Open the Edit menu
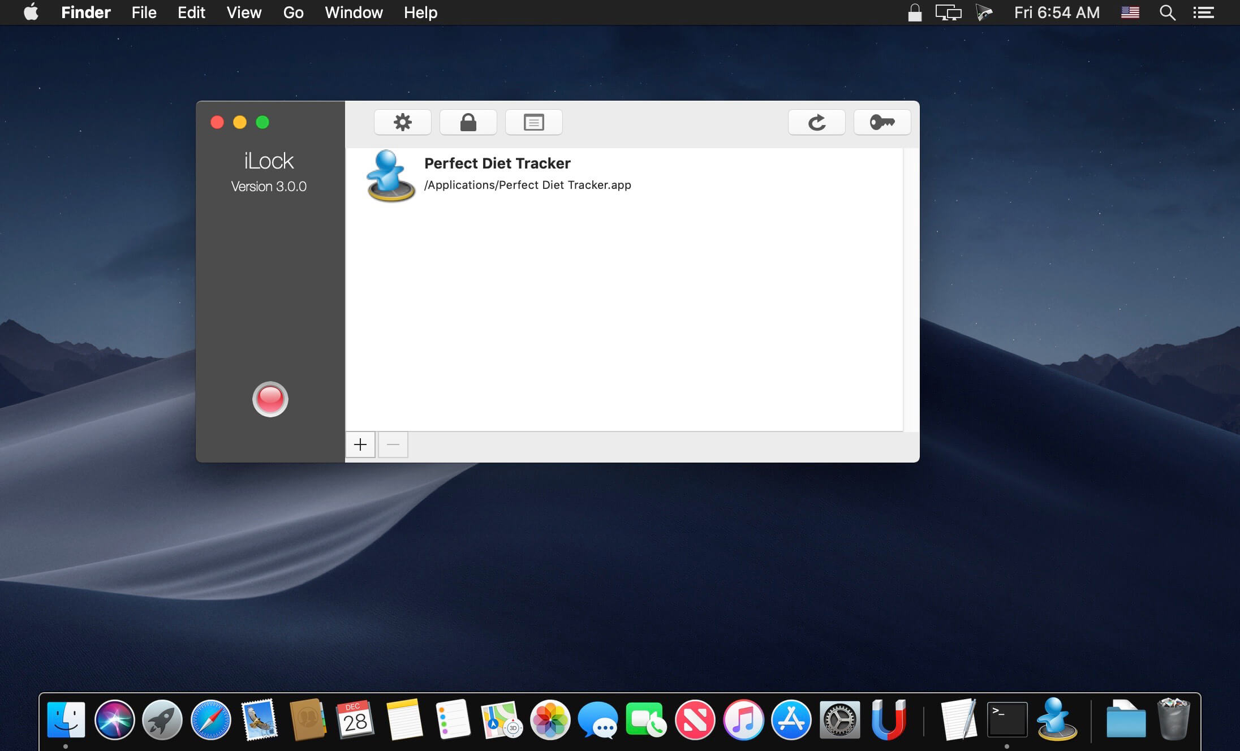This screenshot has width=1240, height=751. point(191,12)
